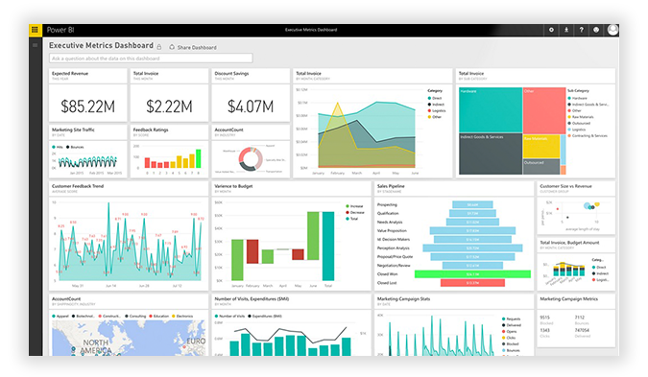The width and height of the screenshot is (648, 377).
Task: Click the Bounces legend in Marketing Site Traffic
Action: coord(75,147)
